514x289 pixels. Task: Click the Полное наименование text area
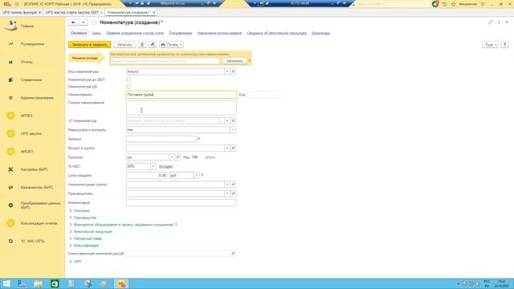(182, 108)
